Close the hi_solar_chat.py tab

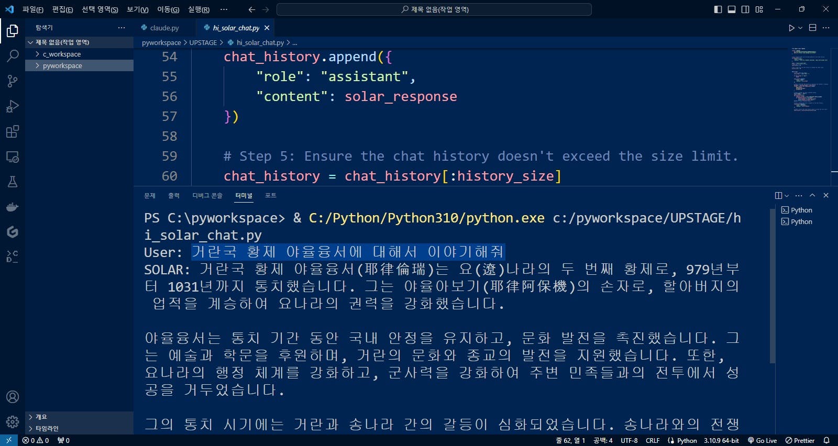[267, 28]
